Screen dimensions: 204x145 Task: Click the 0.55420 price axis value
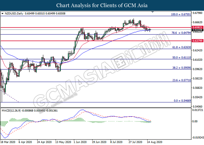(198, 97)
